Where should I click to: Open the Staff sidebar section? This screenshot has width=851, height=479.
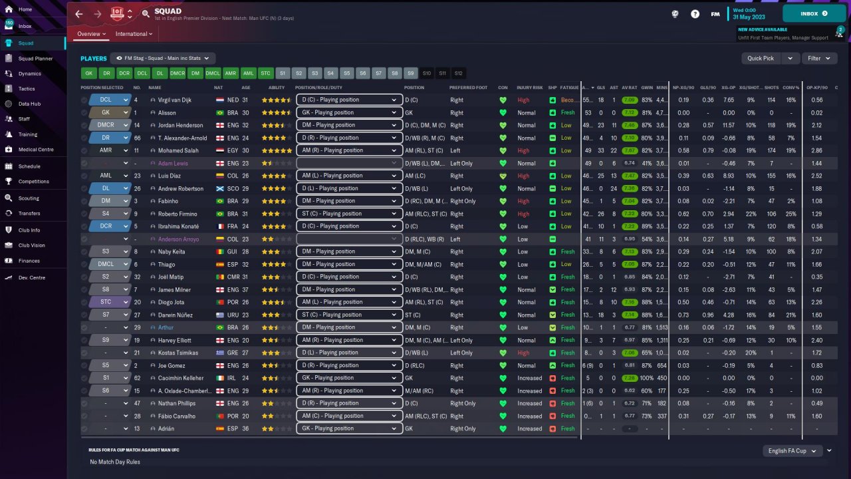pyautogui.click(x=24, y=118)
